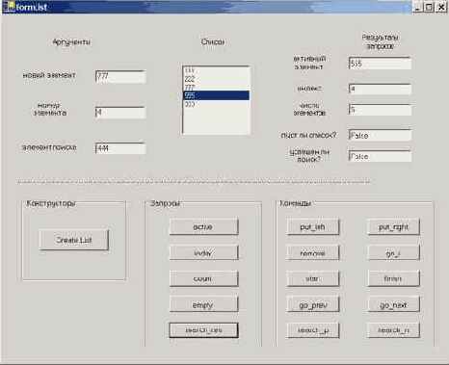Minimize the form window
Viewport: 449px width, 365px height.
coord(417,7)
